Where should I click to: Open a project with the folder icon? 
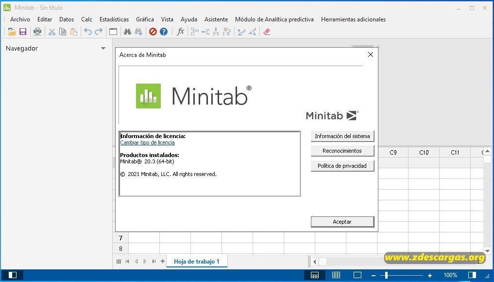12,32
